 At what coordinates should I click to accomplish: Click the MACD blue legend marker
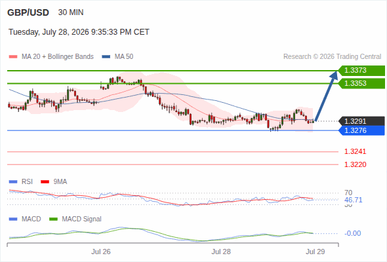point(13,219)
